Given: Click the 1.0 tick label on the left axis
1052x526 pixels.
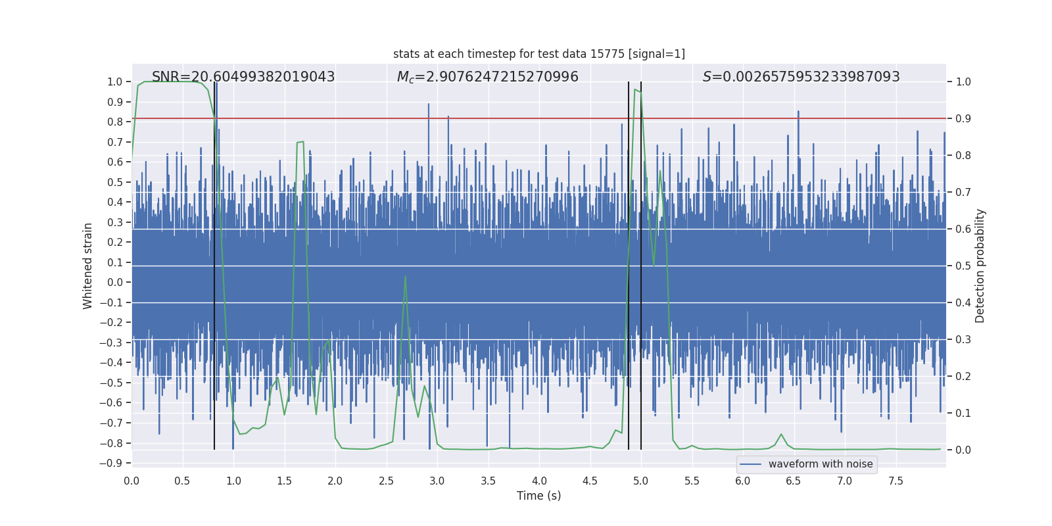Looking at the screenshot, I should (x=114, y=82).
